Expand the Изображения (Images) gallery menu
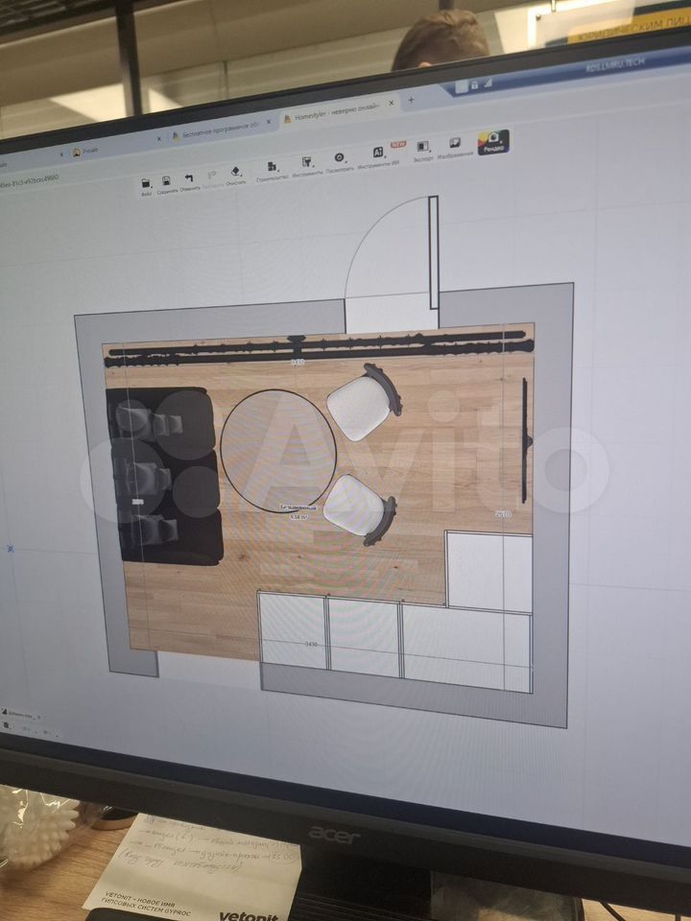The height and width of the screenshot is (921, 691). [x=455, y=145]
